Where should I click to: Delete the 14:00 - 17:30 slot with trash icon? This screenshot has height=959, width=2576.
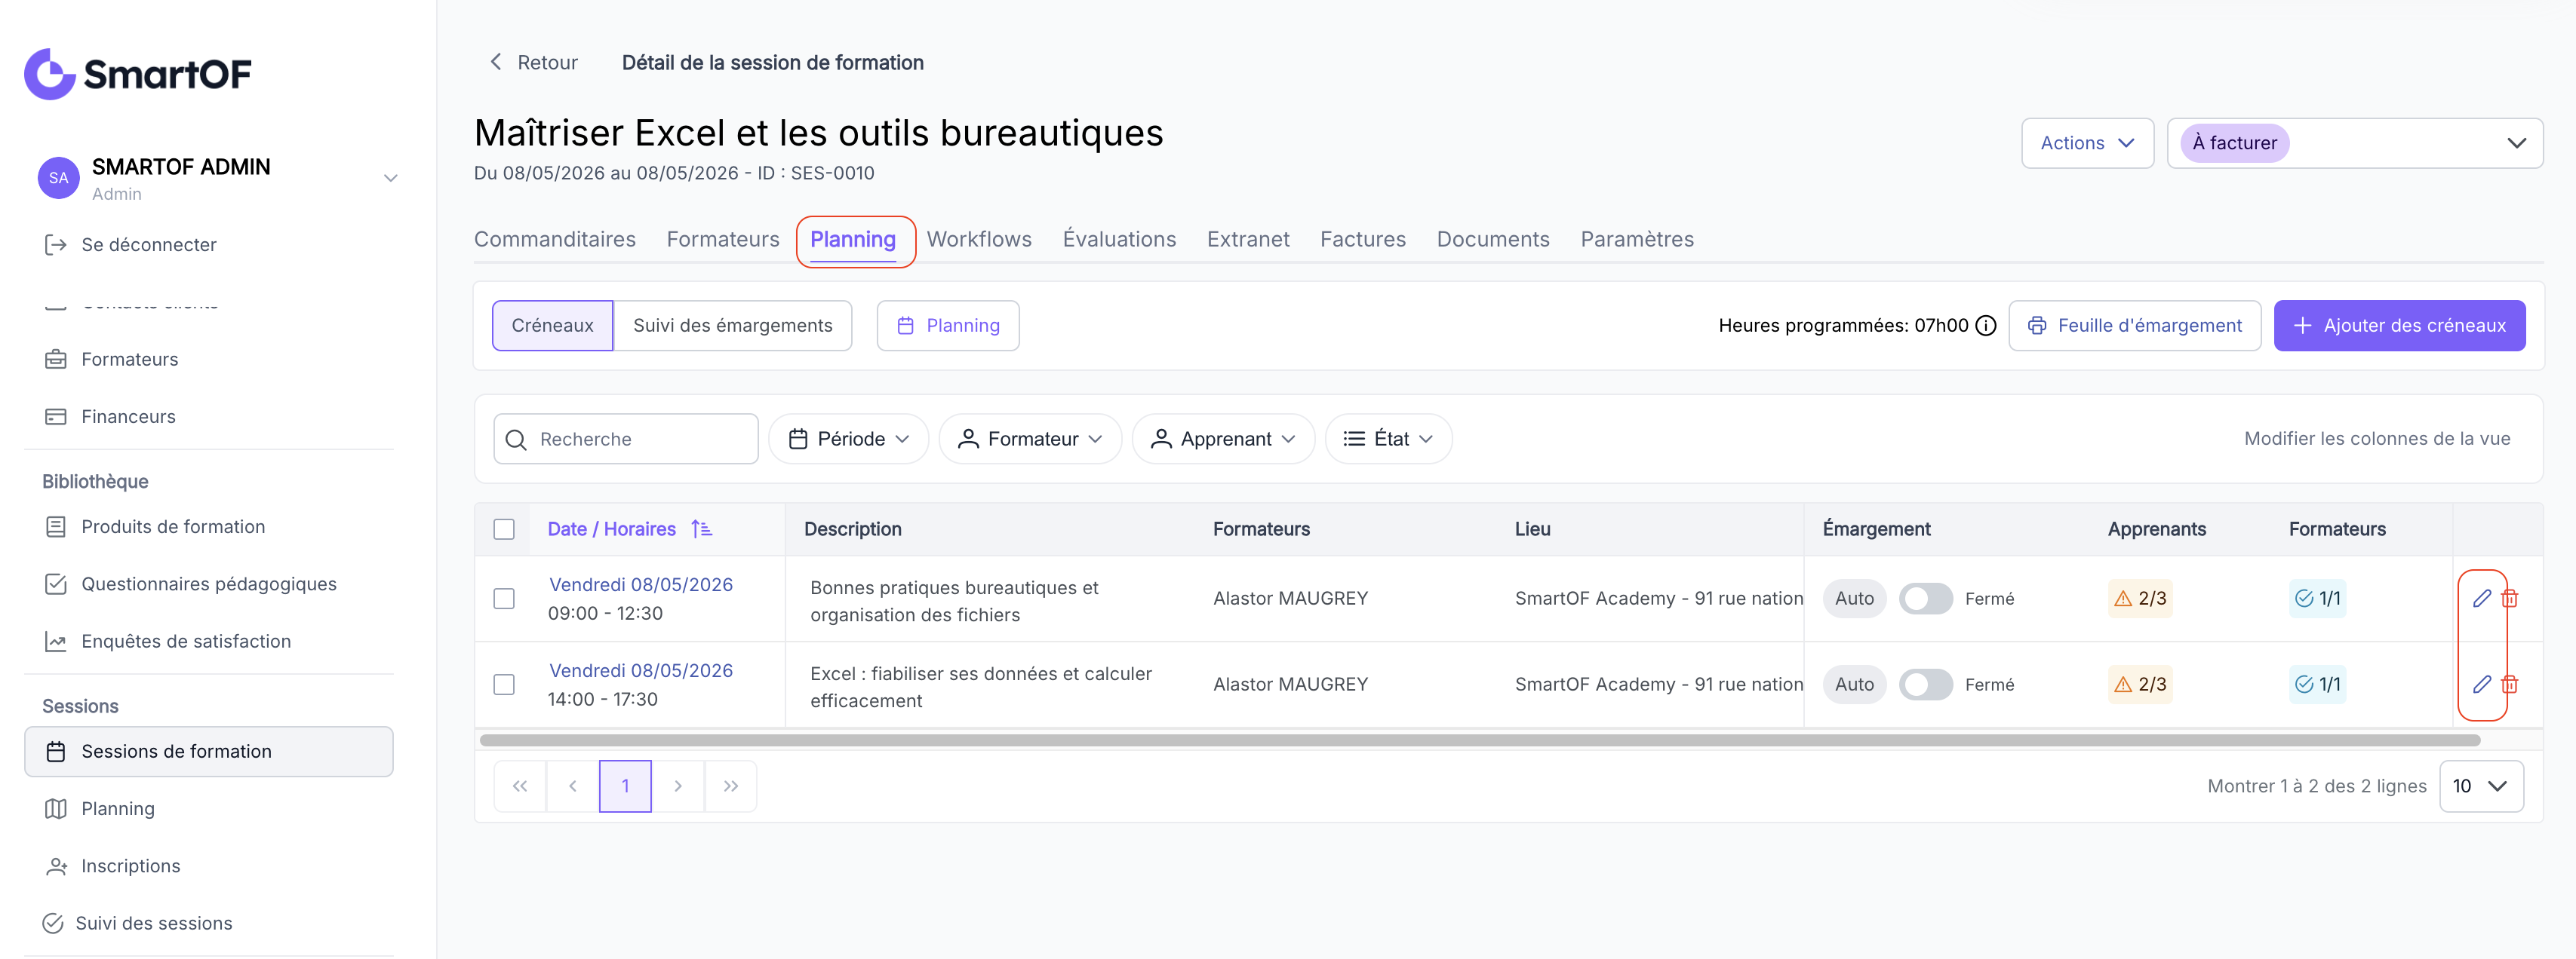coord(2509,685)
